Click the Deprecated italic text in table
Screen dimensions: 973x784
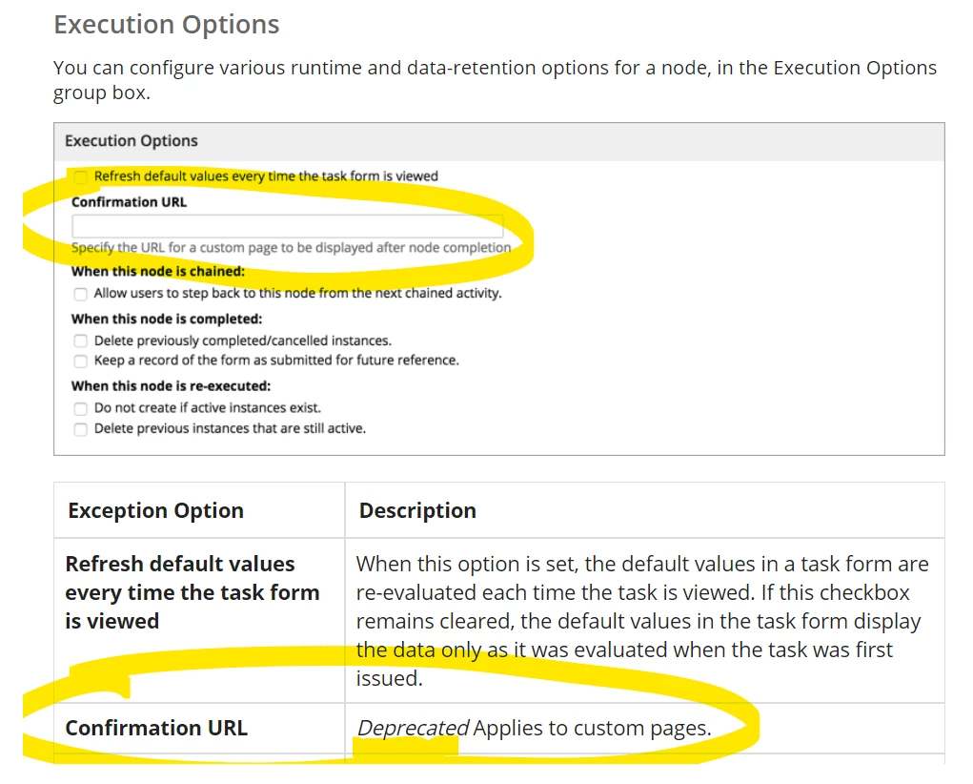[x=413, y=728]
